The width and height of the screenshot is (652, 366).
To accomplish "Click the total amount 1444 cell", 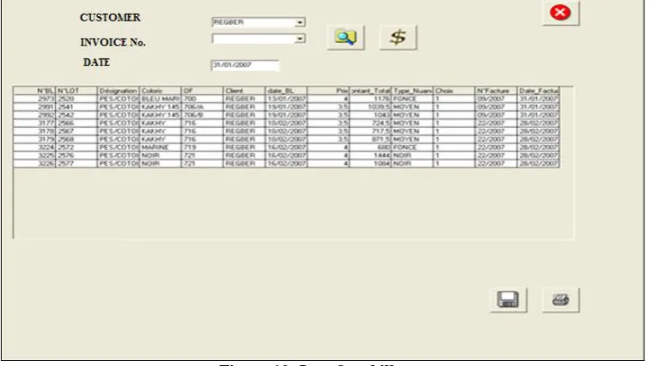I will click(x=370, y=156).
